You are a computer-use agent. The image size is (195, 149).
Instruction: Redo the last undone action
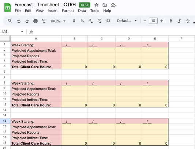coord(27,21)
